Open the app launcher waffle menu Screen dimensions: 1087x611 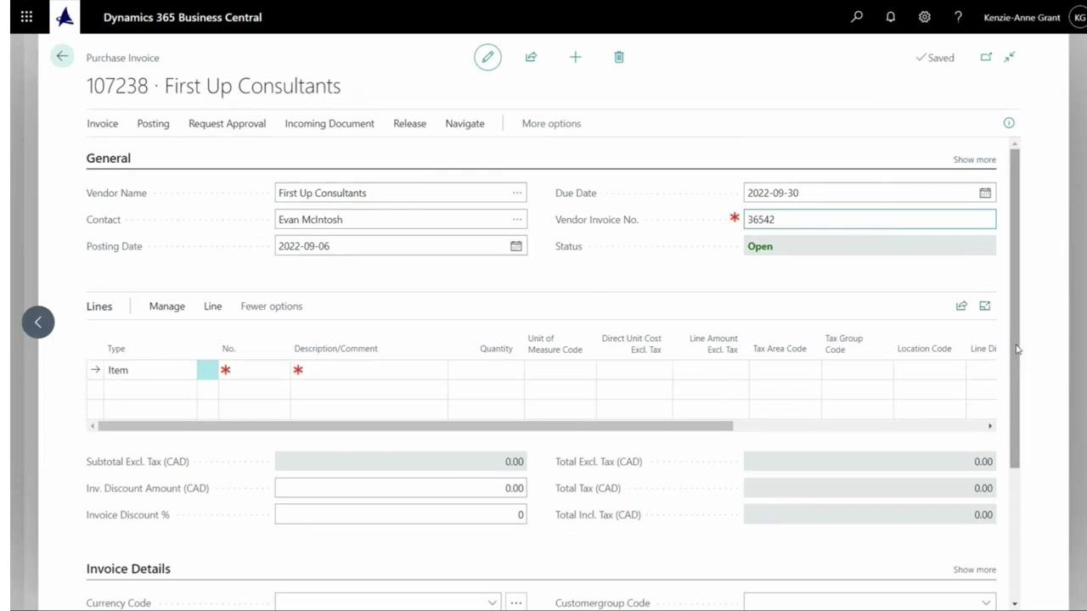[x=26, y=17]
